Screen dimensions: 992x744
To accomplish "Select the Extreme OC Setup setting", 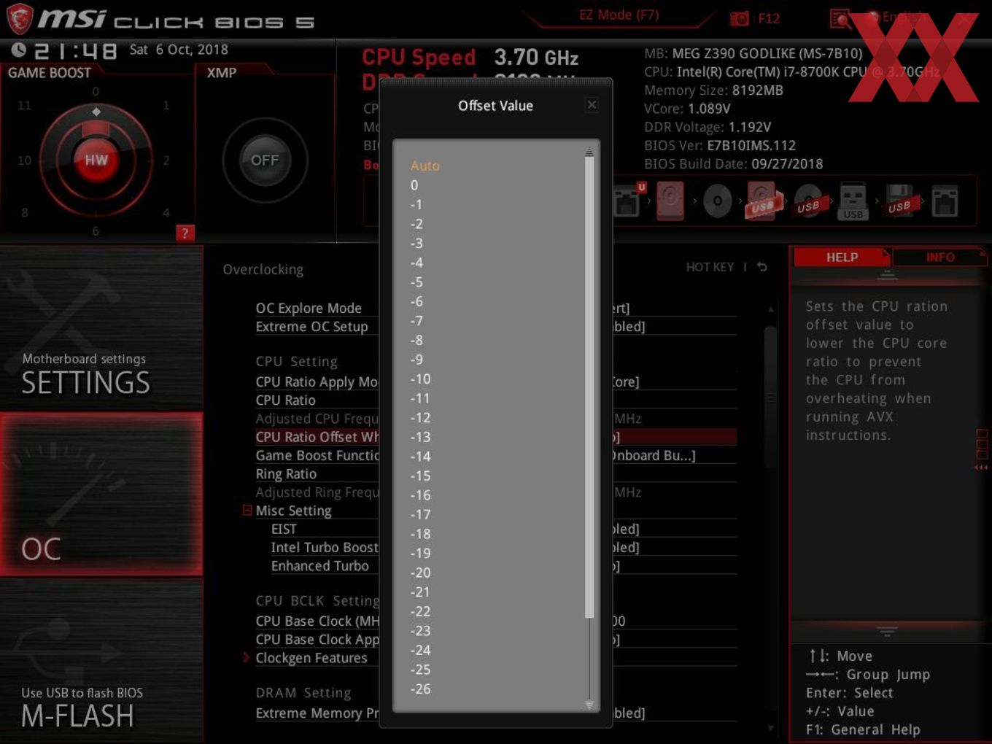I will [311, 326].
